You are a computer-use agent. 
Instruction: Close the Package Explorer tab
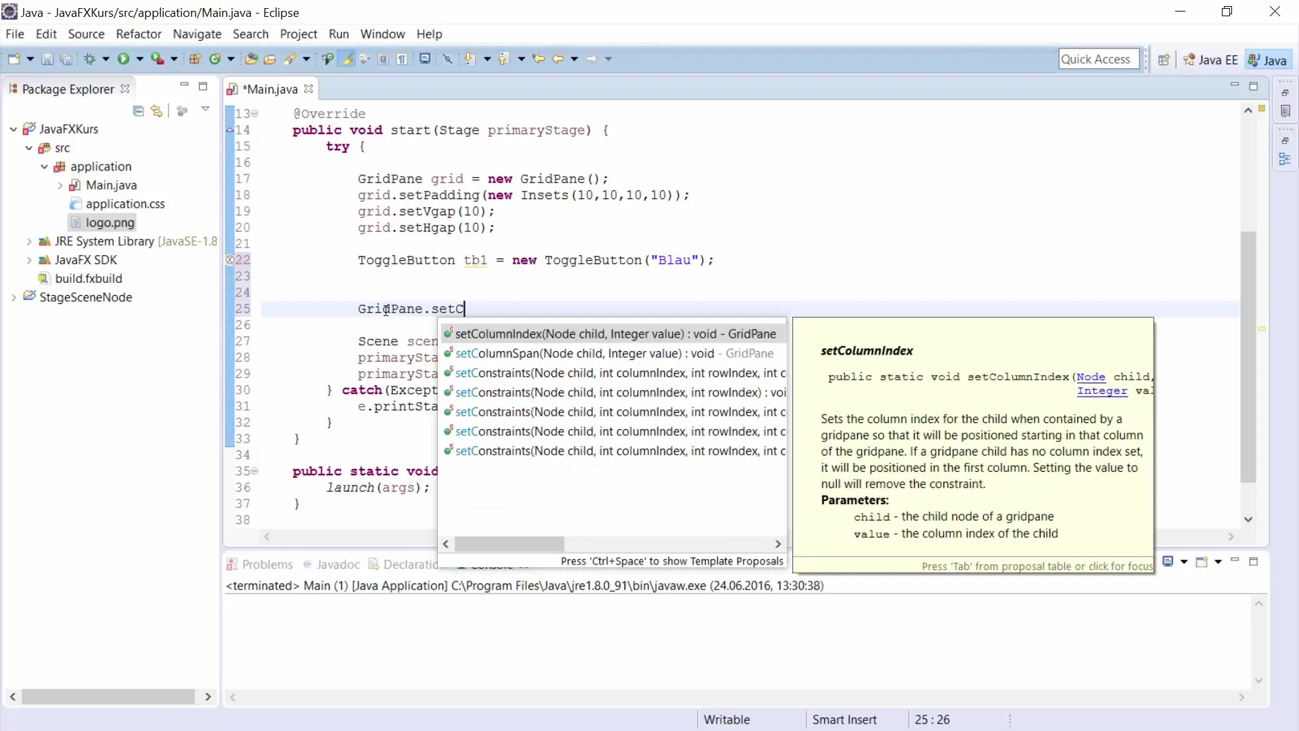124,89
